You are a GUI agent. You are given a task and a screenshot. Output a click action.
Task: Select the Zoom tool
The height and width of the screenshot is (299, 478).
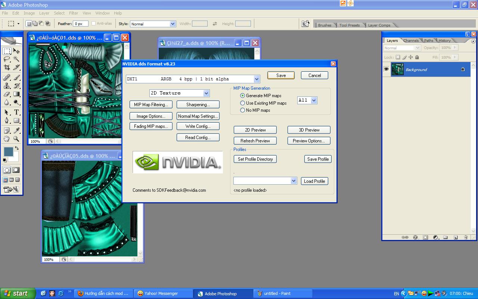coord(16,139)
